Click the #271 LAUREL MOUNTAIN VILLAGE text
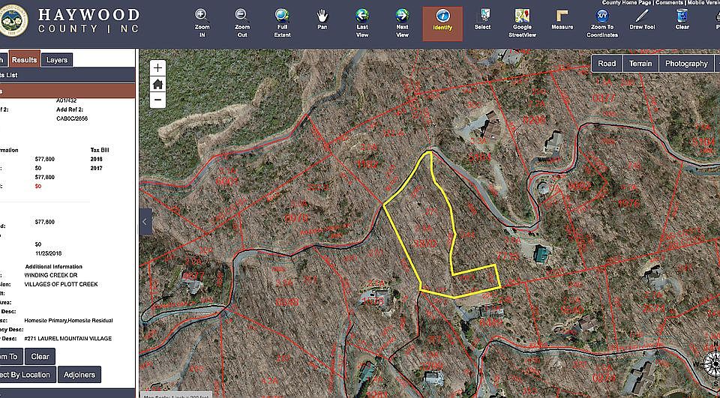 pyautogui.click(x=68, y=338)
